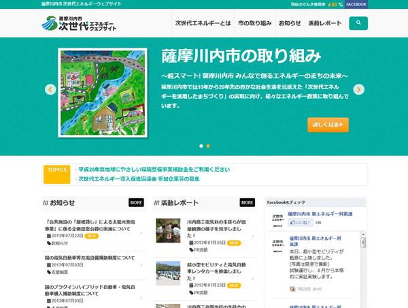Click NEW badge on 2013年07月25日 report
The width and height of the screenshot is (408, 308).
[234, 243]
